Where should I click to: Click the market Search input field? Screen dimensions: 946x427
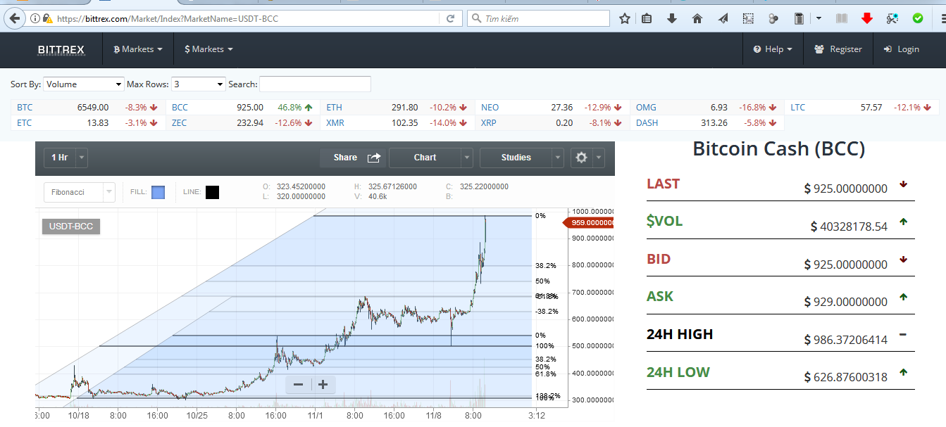point(315,84)
